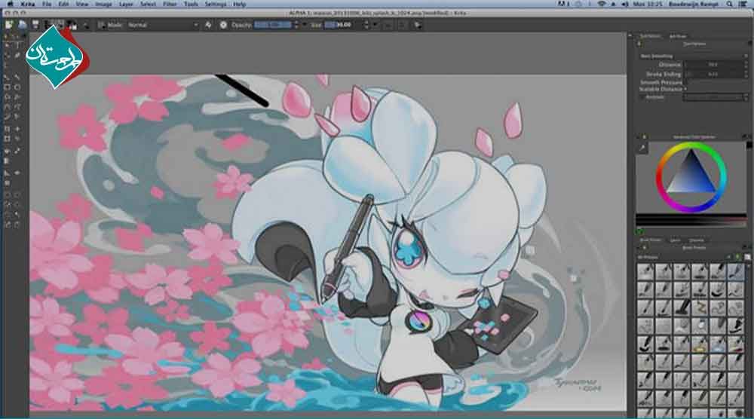Open the Settings menu
The image size is (754, 419).
[x=216, y=4]
